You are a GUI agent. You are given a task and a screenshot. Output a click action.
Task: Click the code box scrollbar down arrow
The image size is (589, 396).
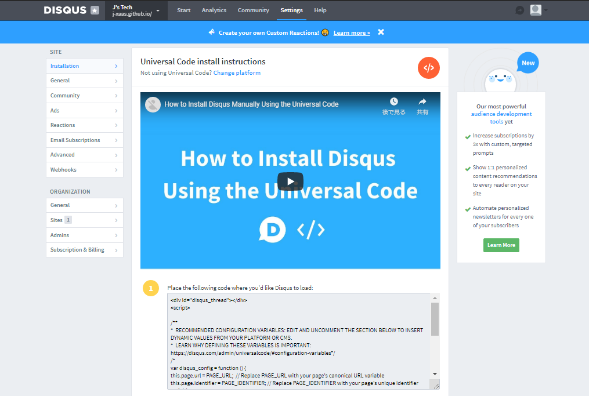point(435,374)
